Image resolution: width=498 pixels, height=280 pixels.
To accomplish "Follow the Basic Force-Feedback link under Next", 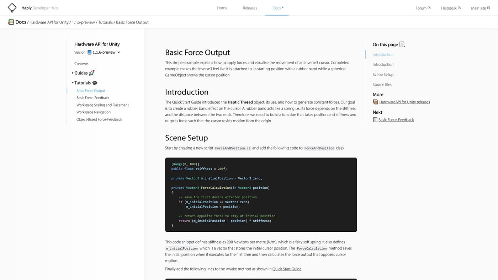I will pos(396,119).
